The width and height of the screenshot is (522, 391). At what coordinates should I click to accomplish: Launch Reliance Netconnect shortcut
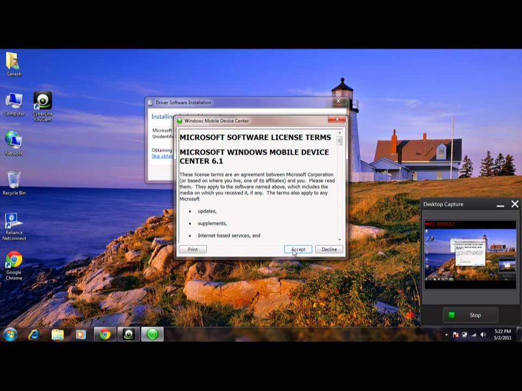pyautogui.click(x=14, y=227)
